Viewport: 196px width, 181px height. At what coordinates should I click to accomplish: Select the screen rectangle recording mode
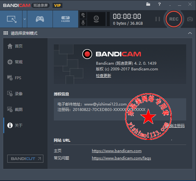click(x=11, y=19)
